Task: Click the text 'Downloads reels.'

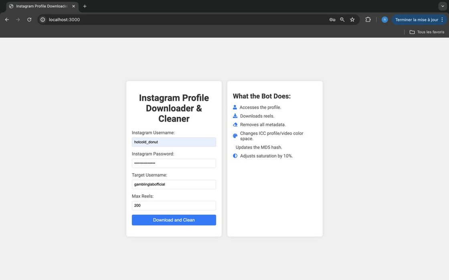Action: pos(257,116)
